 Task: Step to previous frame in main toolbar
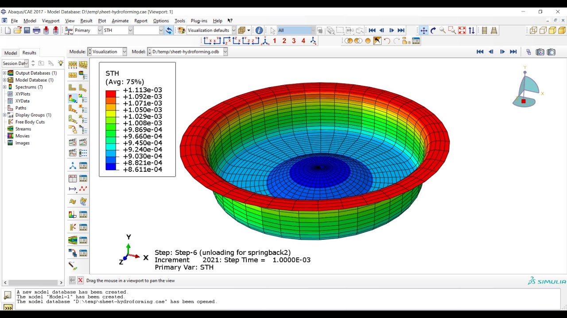click(x=382, y=30)
